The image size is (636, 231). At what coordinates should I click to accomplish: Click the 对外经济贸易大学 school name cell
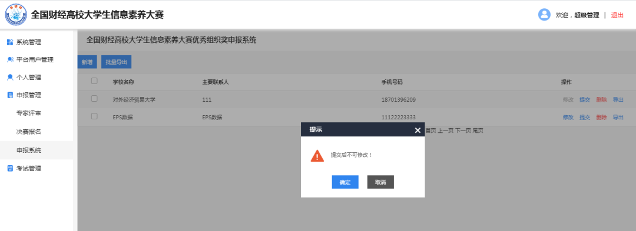point(134,100)
